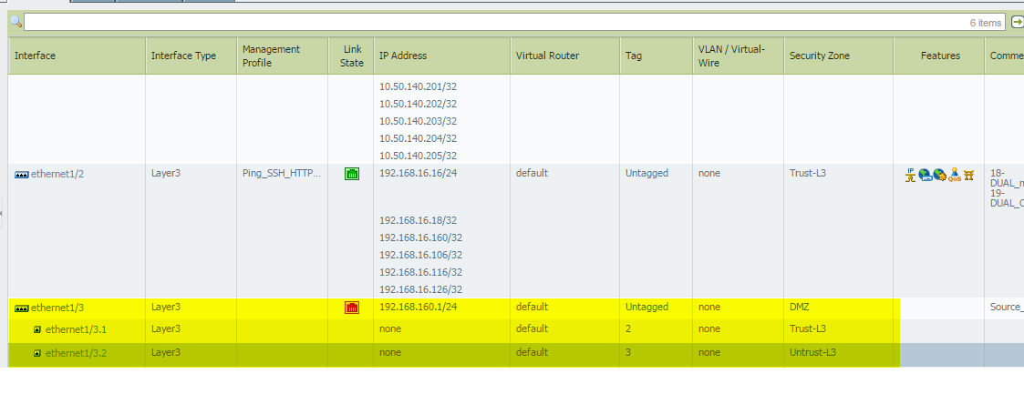Click the QoS ribbon feature icon
Viewport: 1024px width, 394px height.
tap(955, 175)
